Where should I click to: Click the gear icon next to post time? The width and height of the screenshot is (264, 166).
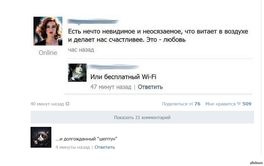tap(67, 104)
